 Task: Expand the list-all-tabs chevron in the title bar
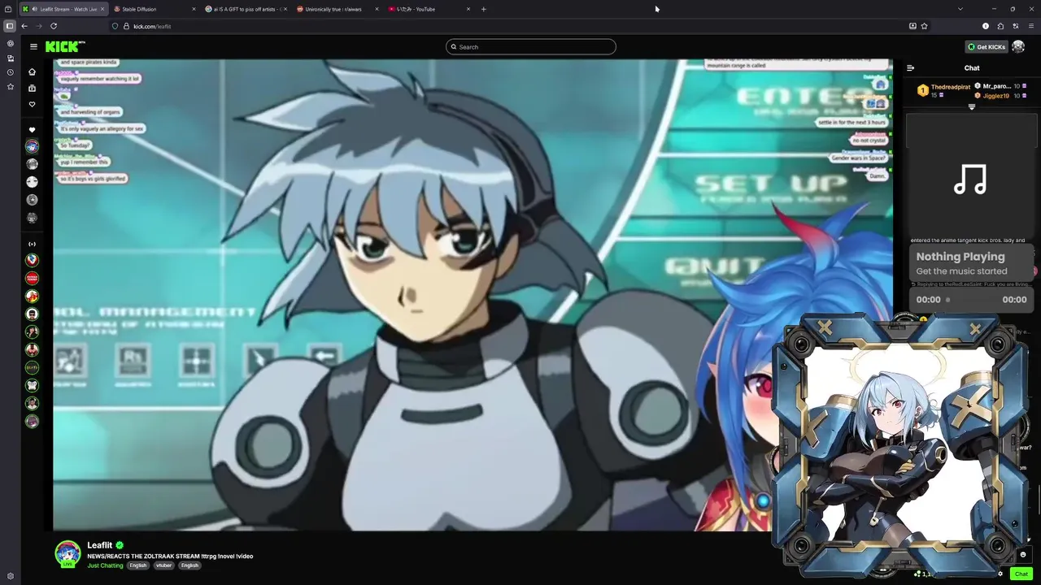pos(960,9)
